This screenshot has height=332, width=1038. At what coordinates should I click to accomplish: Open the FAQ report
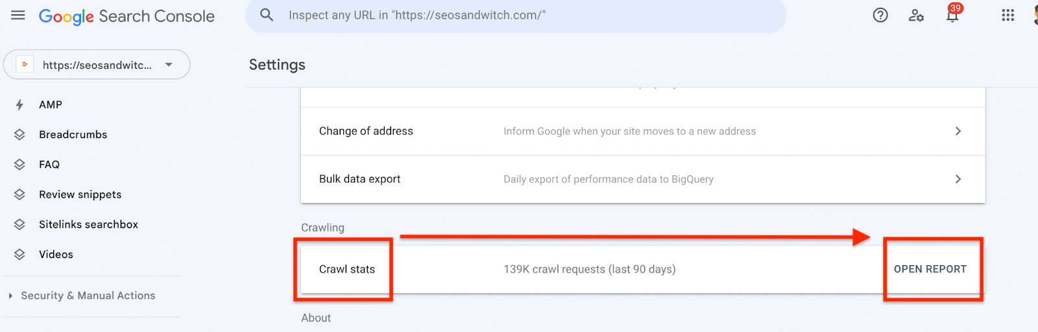click(x=49, y=165)
